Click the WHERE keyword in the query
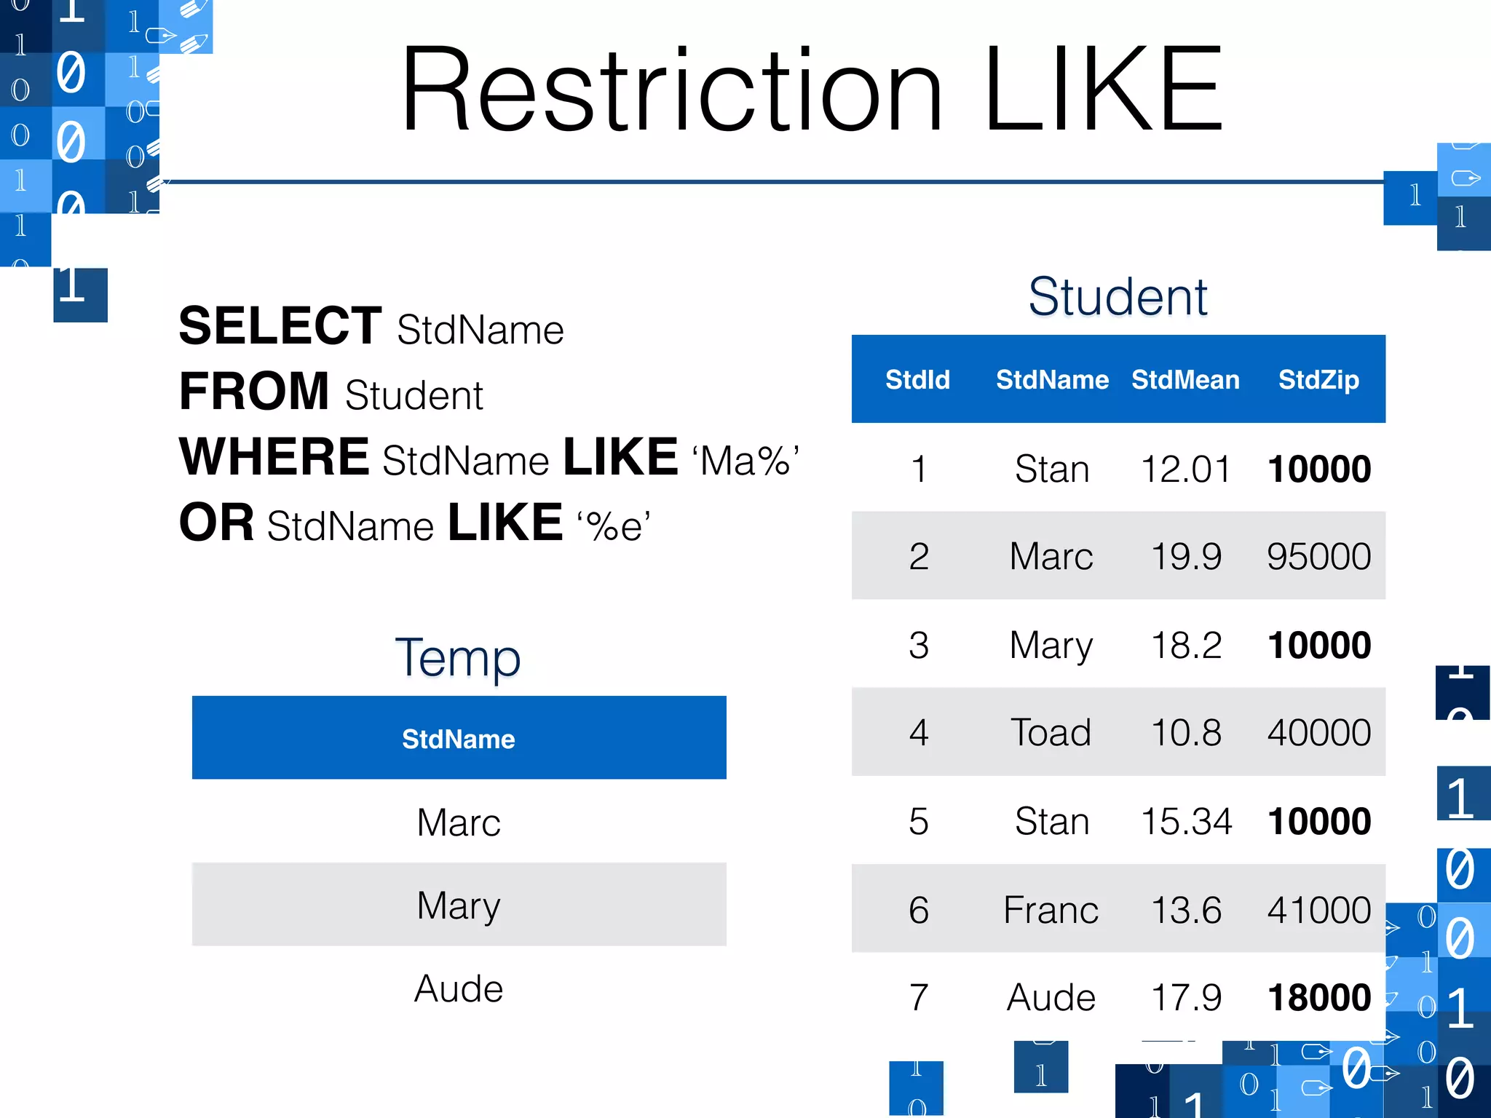Viewport: 1491px width, 1118px height. point(274,457)
